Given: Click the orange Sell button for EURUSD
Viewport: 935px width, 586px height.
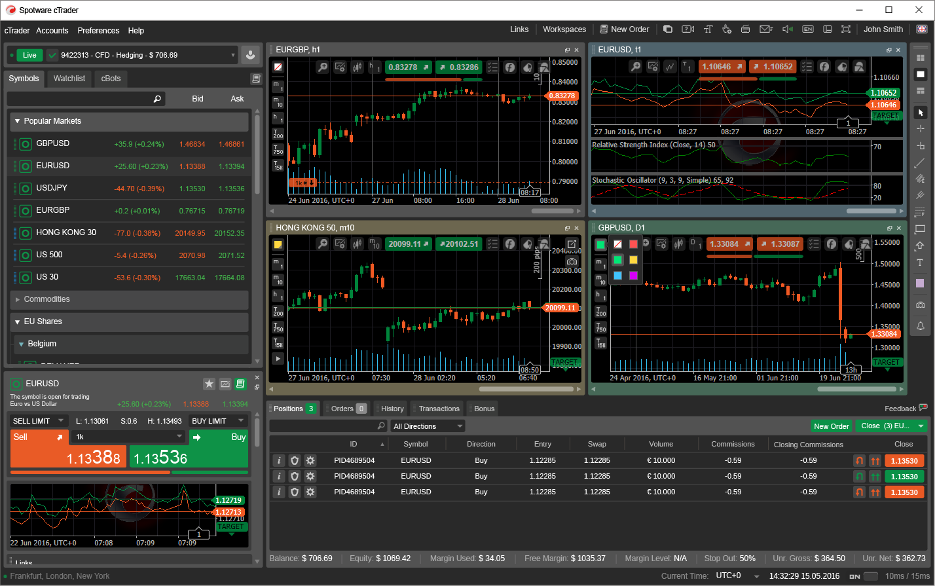Looking at the screenshot, I should pyautogui.click(x=69, y=449).
